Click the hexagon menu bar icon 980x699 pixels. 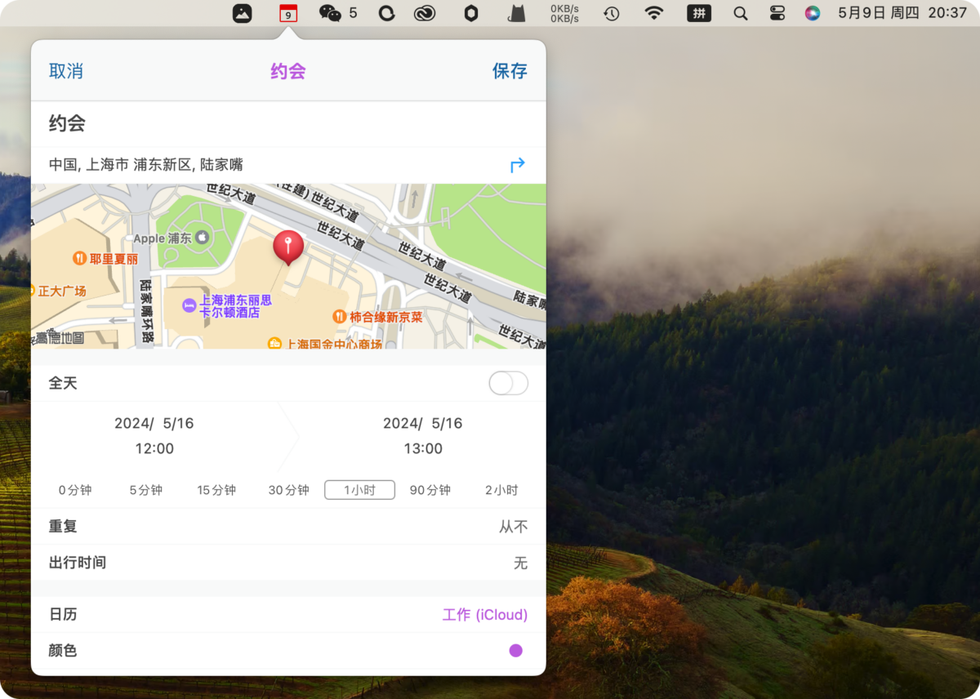[x=471, y=13]
